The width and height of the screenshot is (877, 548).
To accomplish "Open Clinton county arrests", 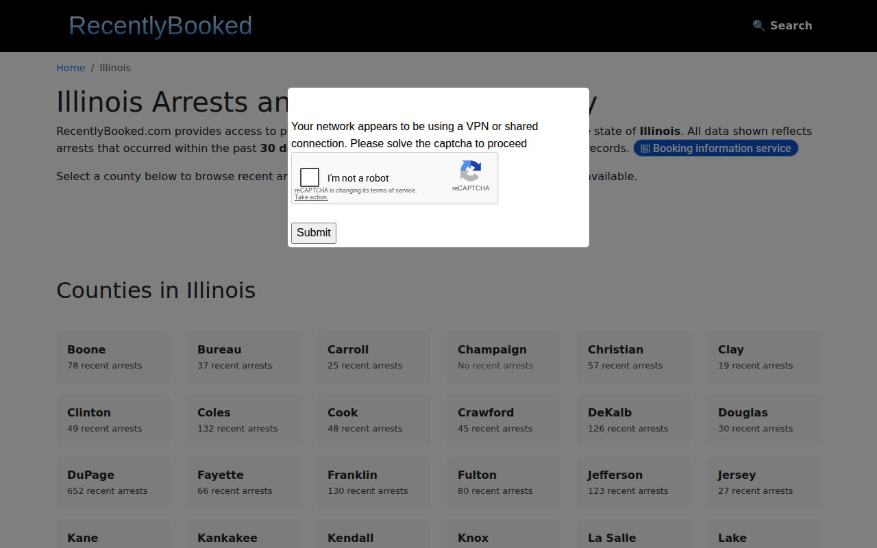I will click(x=113, y=420).
